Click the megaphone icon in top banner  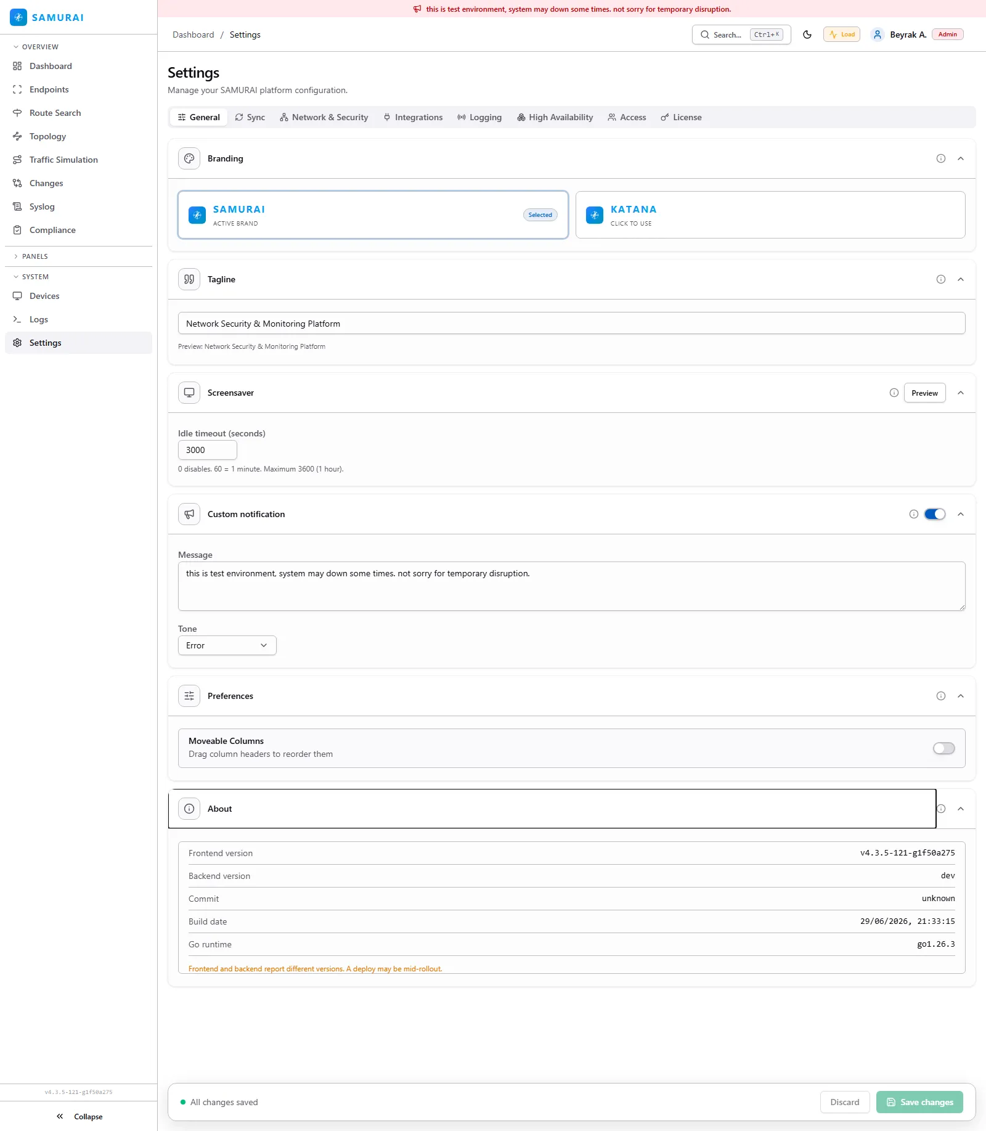(417, 9)
